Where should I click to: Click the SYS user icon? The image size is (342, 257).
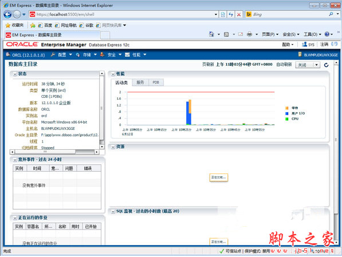point(304,44)
